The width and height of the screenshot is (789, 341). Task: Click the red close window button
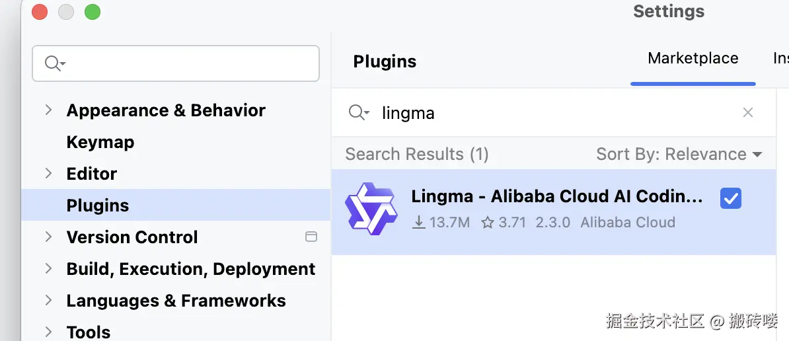[40, 12]
